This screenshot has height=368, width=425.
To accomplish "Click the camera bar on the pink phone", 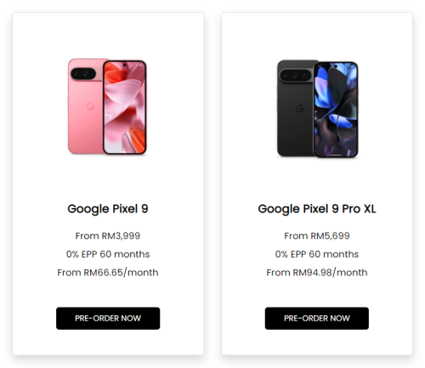I will tap(83, 74).
